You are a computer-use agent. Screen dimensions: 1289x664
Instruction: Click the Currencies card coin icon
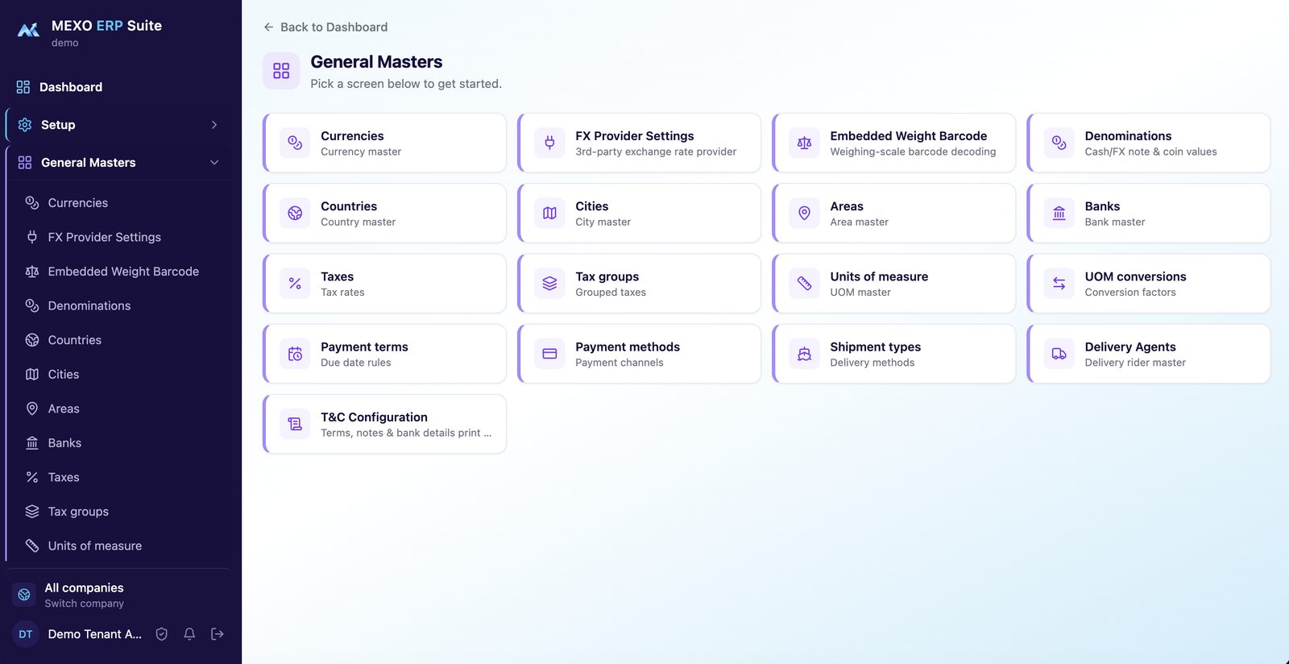(295, 143)
